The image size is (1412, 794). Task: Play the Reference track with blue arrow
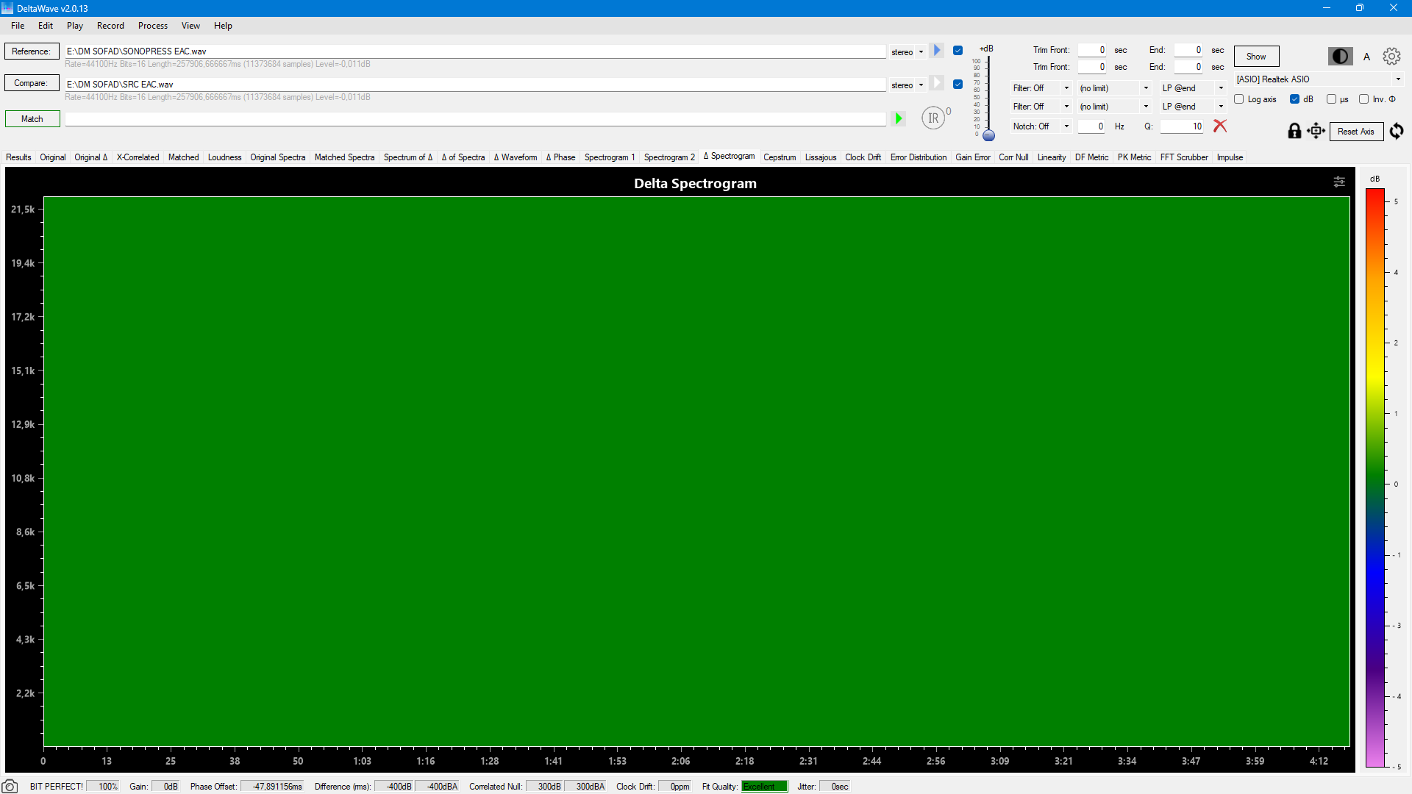(x=936, y=51)
